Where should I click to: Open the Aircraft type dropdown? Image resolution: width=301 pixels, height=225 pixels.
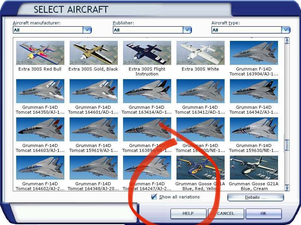[286, 30]
